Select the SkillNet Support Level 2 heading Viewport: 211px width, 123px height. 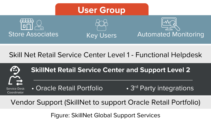(x=111, y=70)
